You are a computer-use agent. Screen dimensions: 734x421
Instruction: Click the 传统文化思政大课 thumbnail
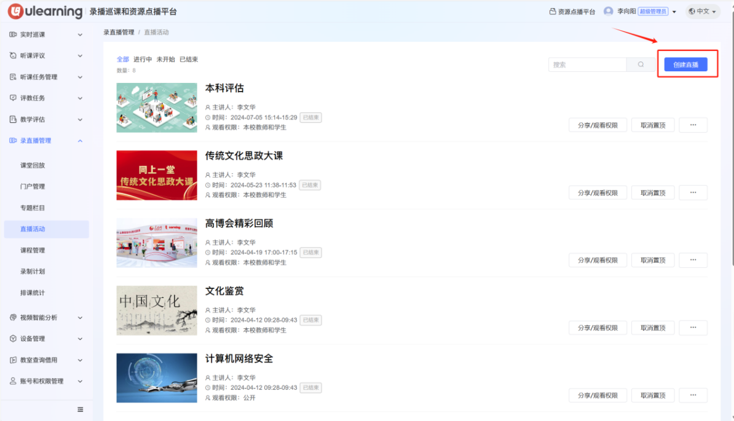point(156,175)
